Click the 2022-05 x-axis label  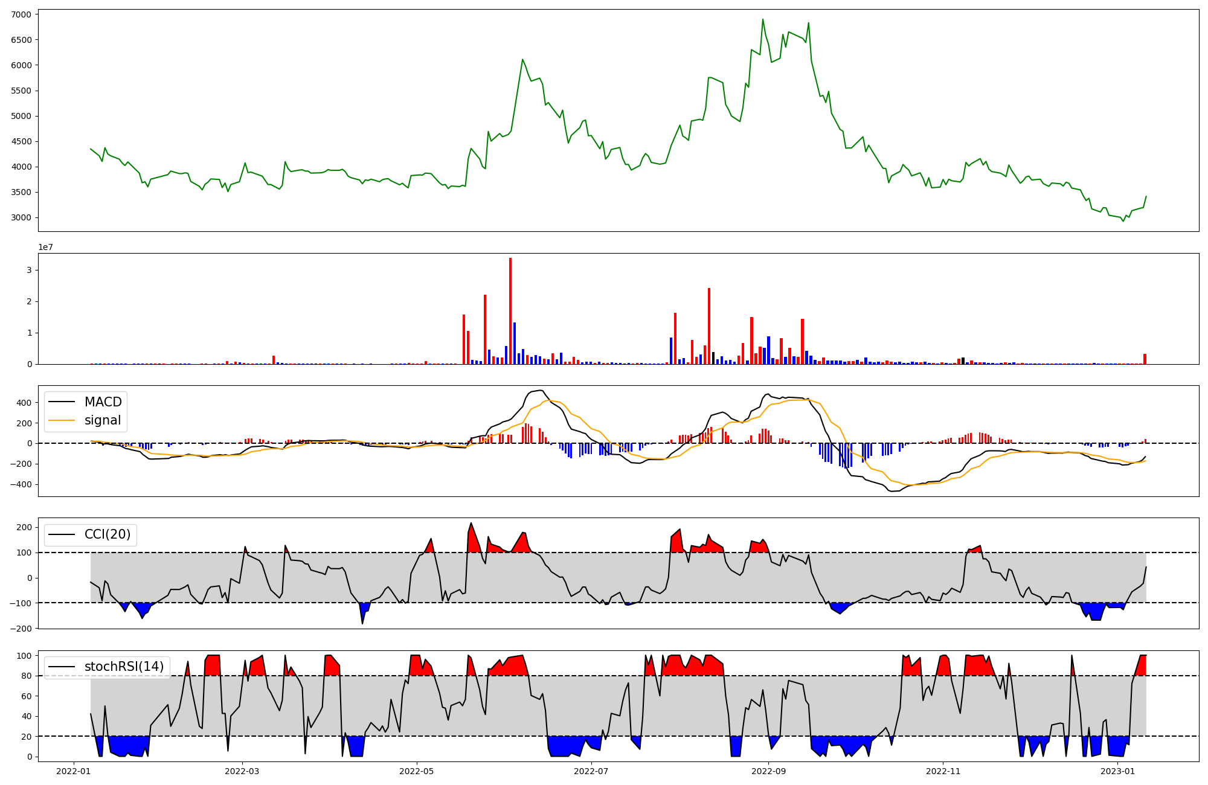coord(416,771)
